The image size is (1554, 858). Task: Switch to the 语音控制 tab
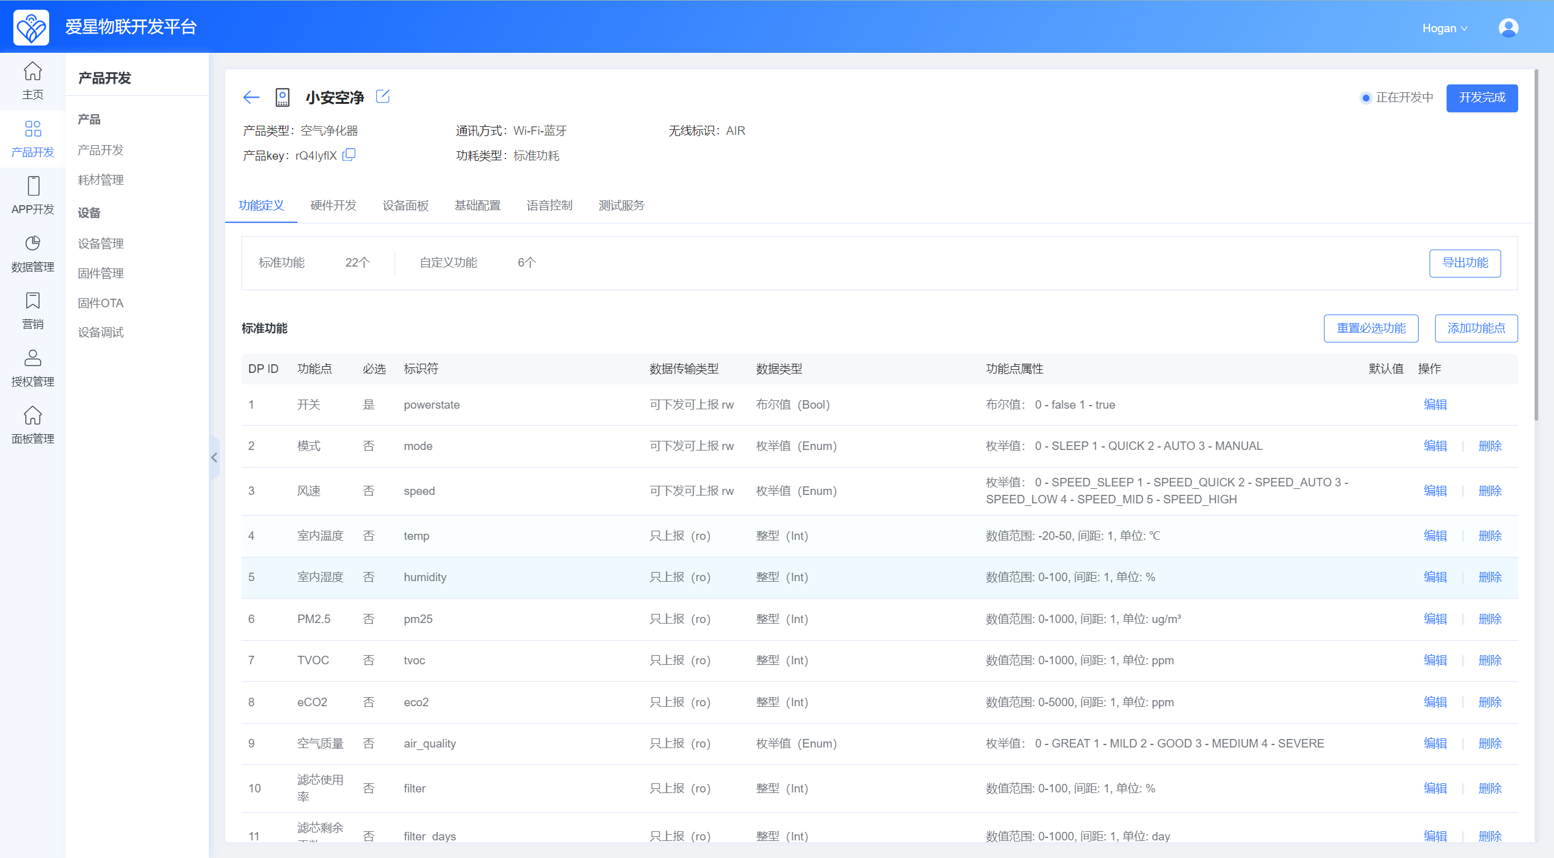point(549,205)
